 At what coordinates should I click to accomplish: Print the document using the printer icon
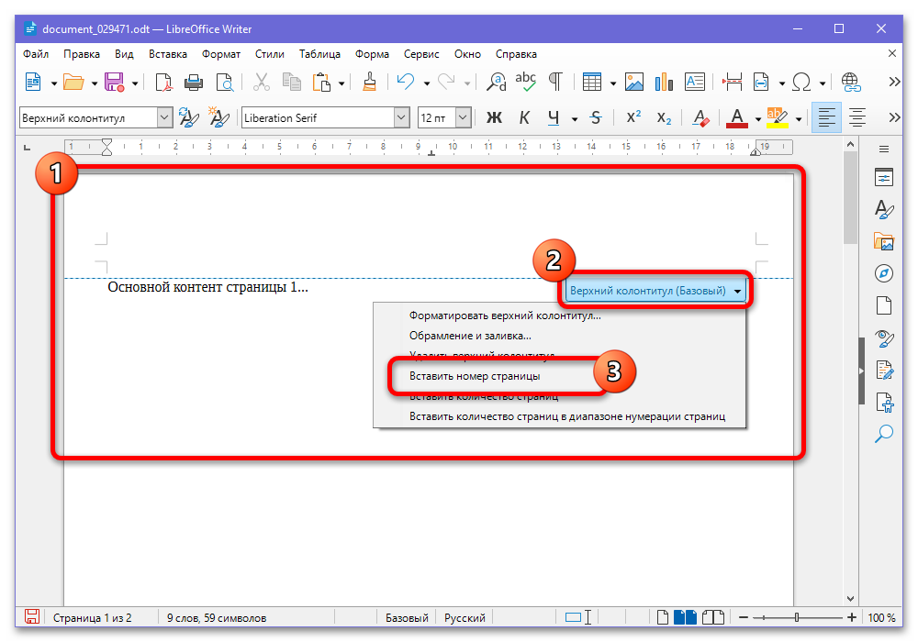point(194,83)
